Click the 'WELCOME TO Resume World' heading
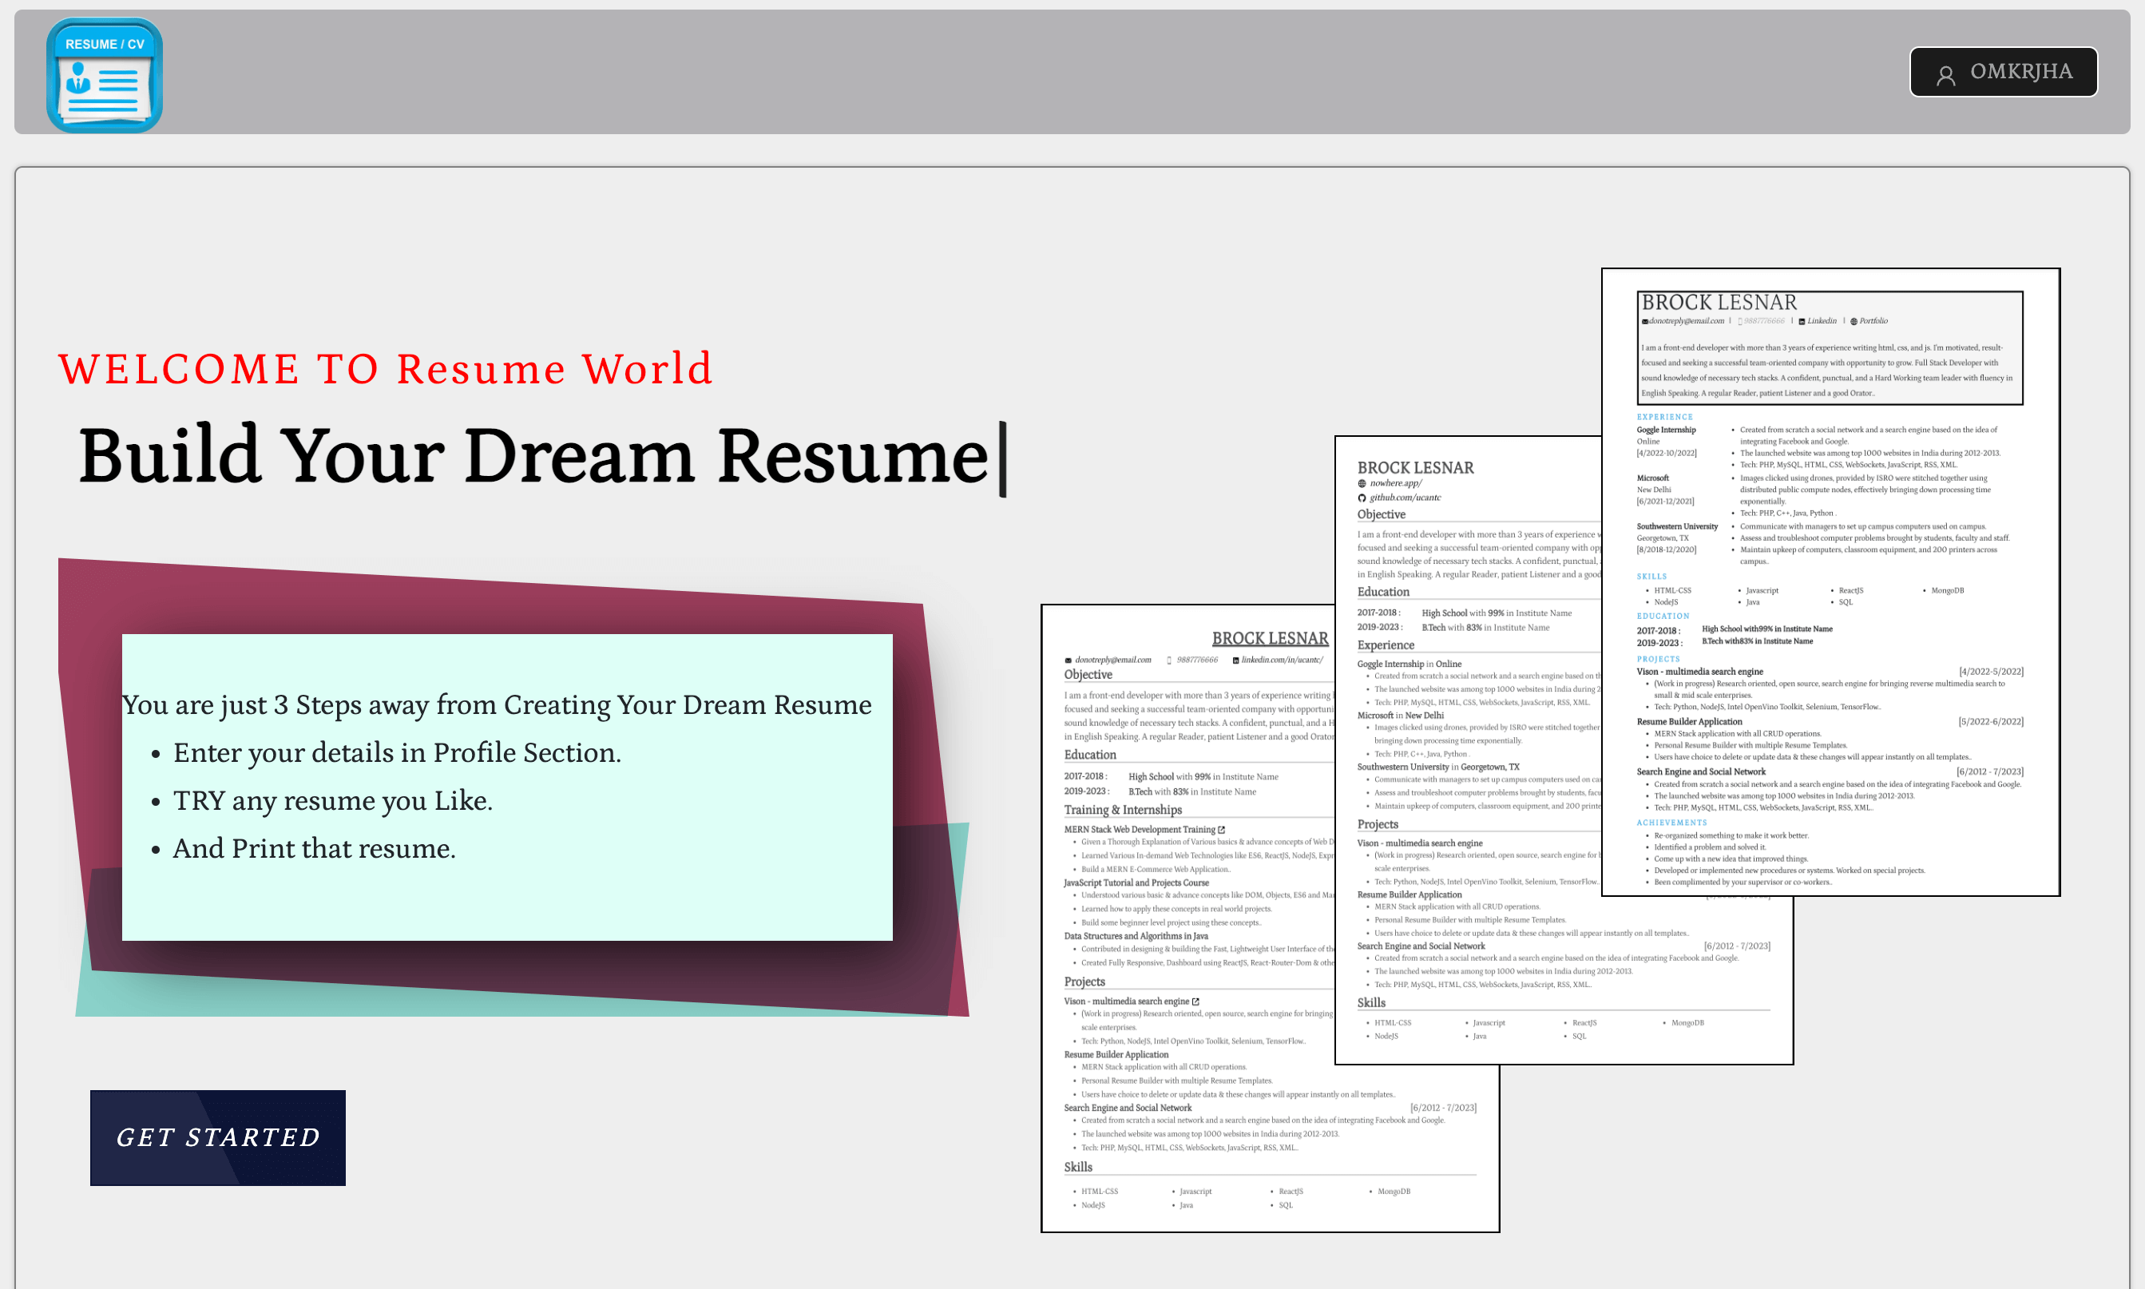2145x1289 pixels. coord(385,368)
